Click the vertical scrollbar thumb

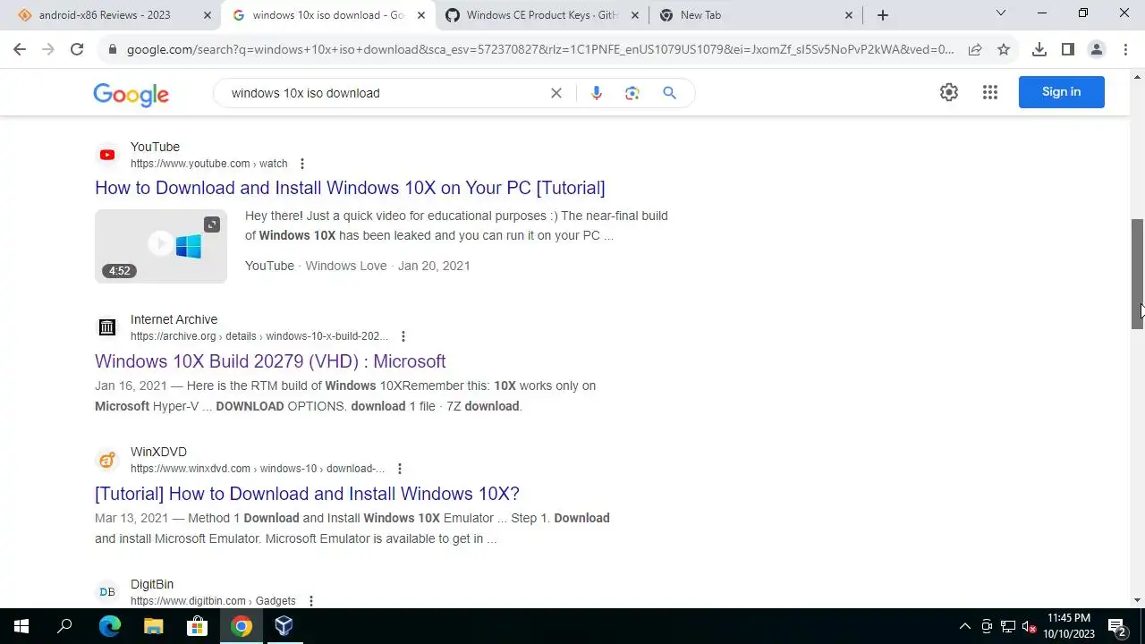click(x=1137, y=274)
